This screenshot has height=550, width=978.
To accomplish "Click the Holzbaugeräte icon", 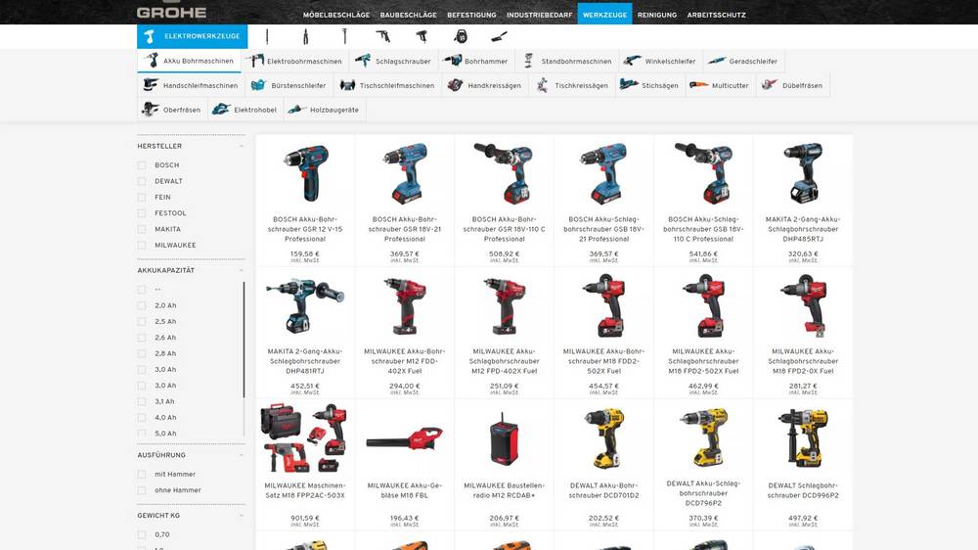I will [x=297, y=110].
